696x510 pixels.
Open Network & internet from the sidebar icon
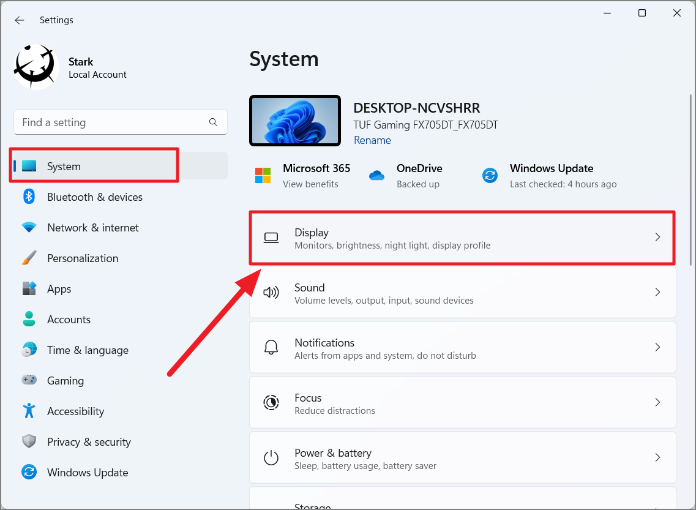click(29, 227)
